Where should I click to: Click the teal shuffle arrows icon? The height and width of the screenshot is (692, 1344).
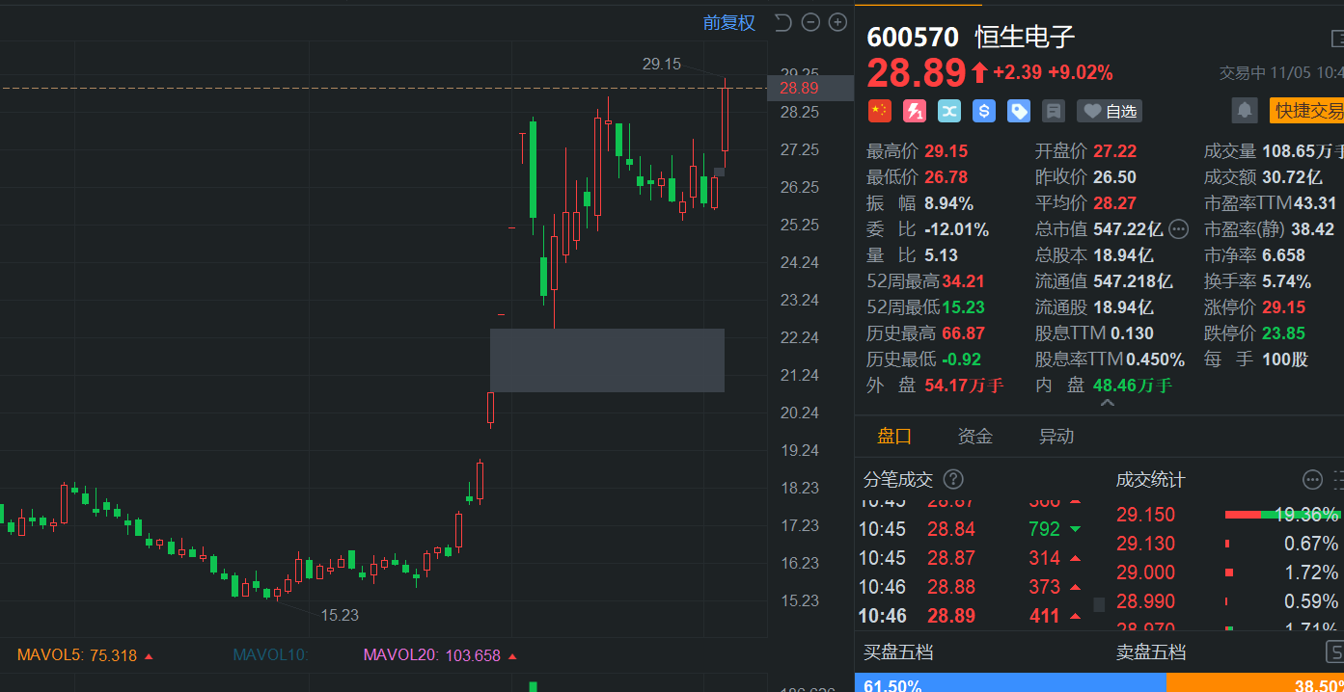[949, 111]
